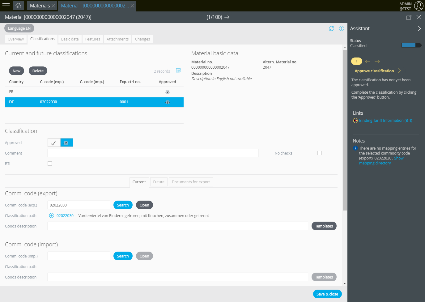
Task: Open the help question mark icon
Action: tap(342, 28)
